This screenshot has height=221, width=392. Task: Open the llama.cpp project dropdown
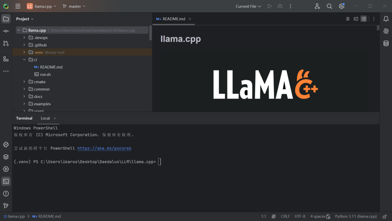[x=42, y=6]
